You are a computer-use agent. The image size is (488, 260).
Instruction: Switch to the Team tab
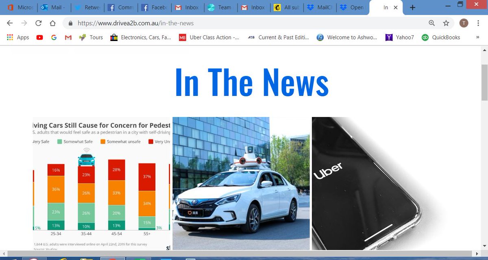tap(220, 7)
